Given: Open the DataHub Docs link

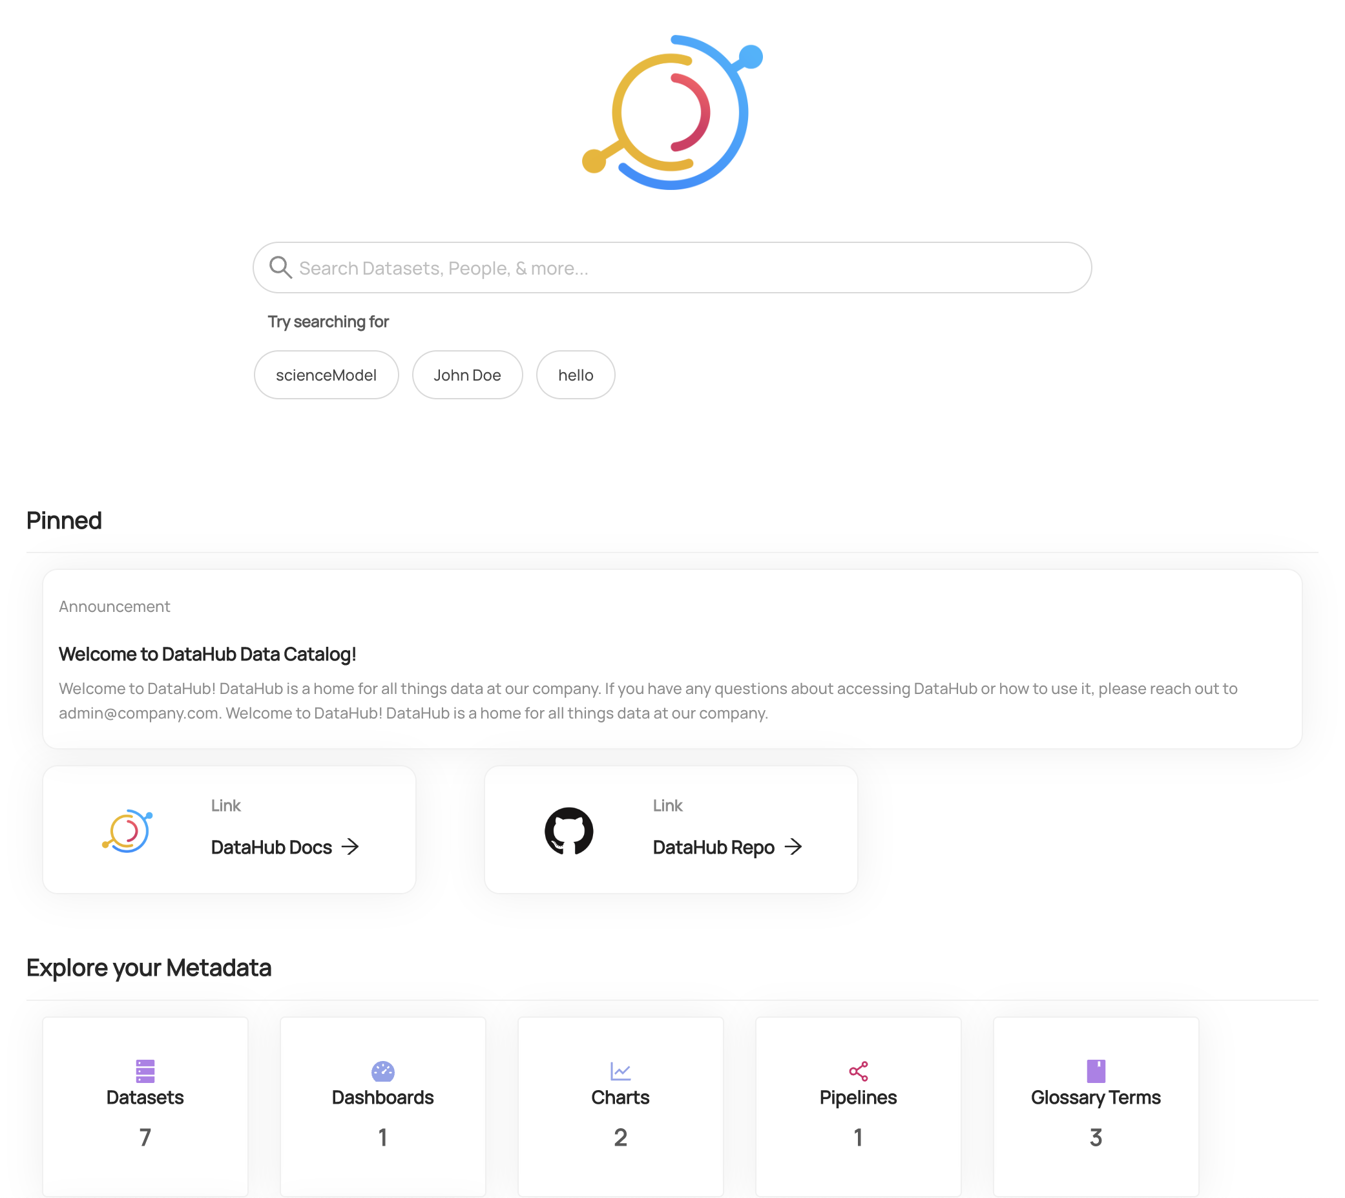Looking at the screenshot, I should 271,847.
